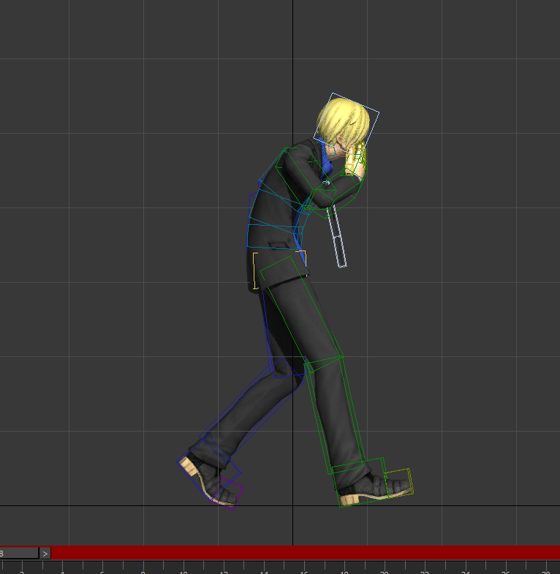
Task: Jump to frame 20 on the timeline ruler
Action: (383, 568)
